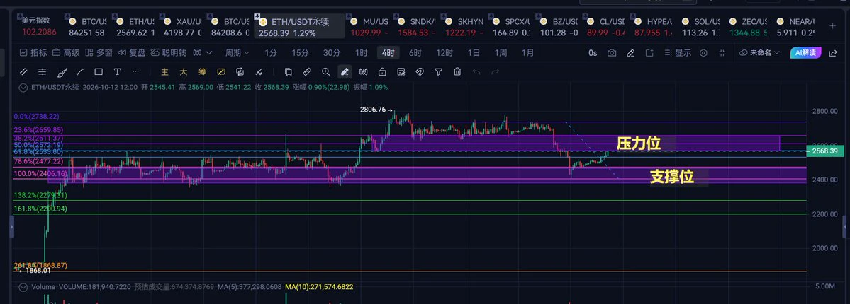Screen dimensions: 850x304
Task: Toggle the highlighted drawing mode pen icon
Action: click(x=345, y=71)
